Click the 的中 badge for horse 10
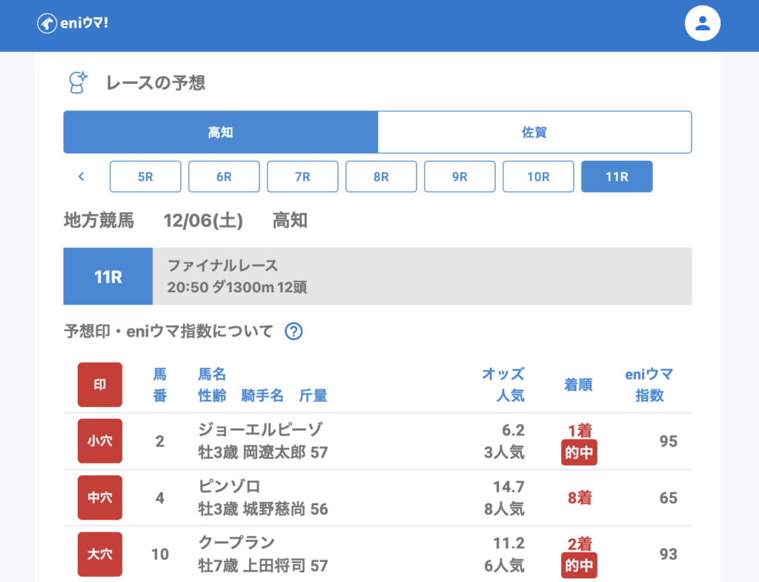 pyautogui.click(x=579, y=566)
